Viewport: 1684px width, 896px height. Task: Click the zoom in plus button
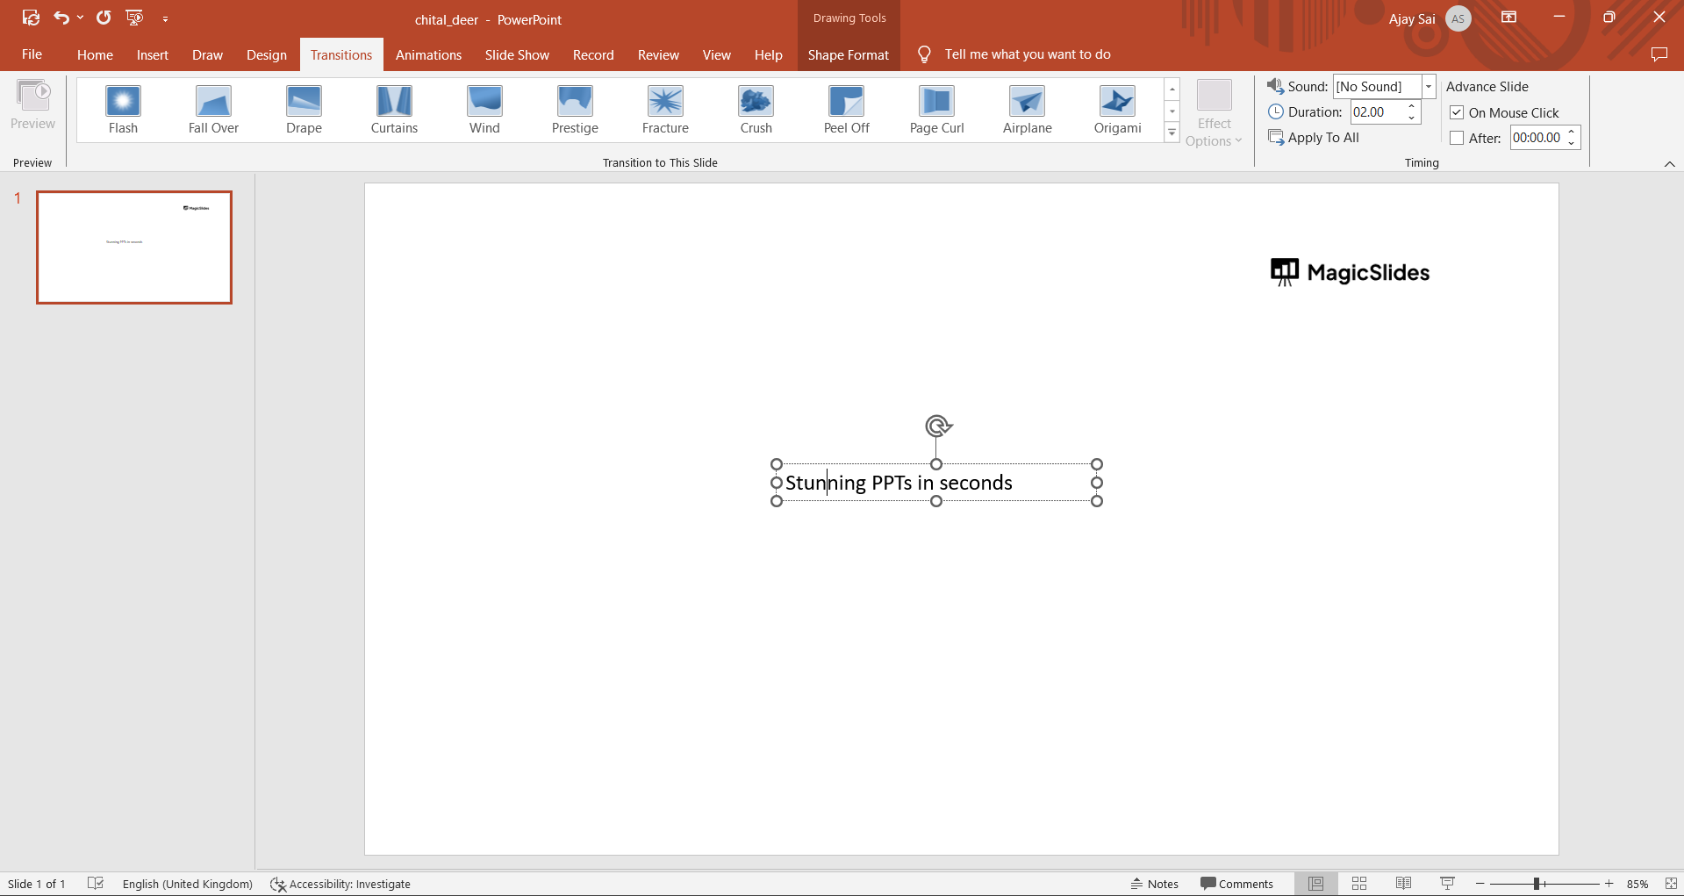[x=1609, y=884]
